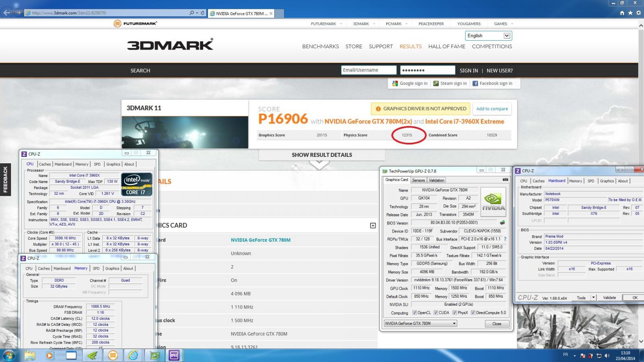Image resolution: width=644 pixels, height=362 pixels.
Task: Click the Close button in GPU-Z
Action: pyautogui.click(x=497, y=323)
